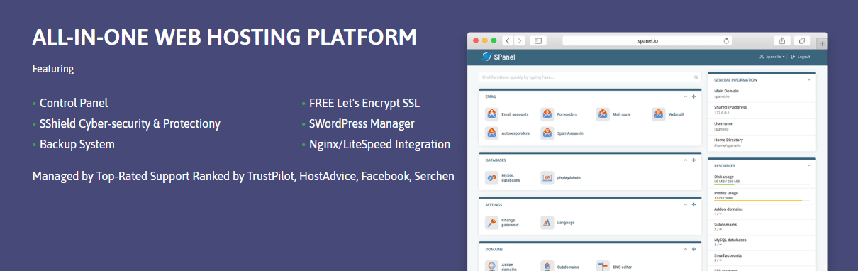Collapse the Settings section

[x=685, y=205]
